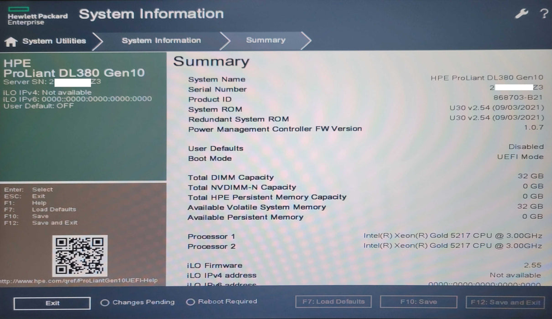Image resolution: width=552 pixels, height=319 pixels.
Task: Click the System ROM label
Action: 215,109
